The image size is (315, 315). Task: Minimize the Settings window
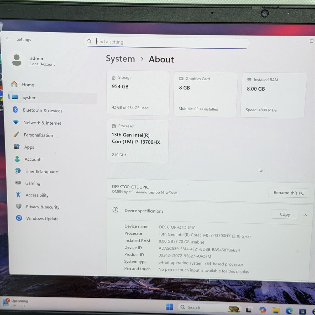(296, 41)
